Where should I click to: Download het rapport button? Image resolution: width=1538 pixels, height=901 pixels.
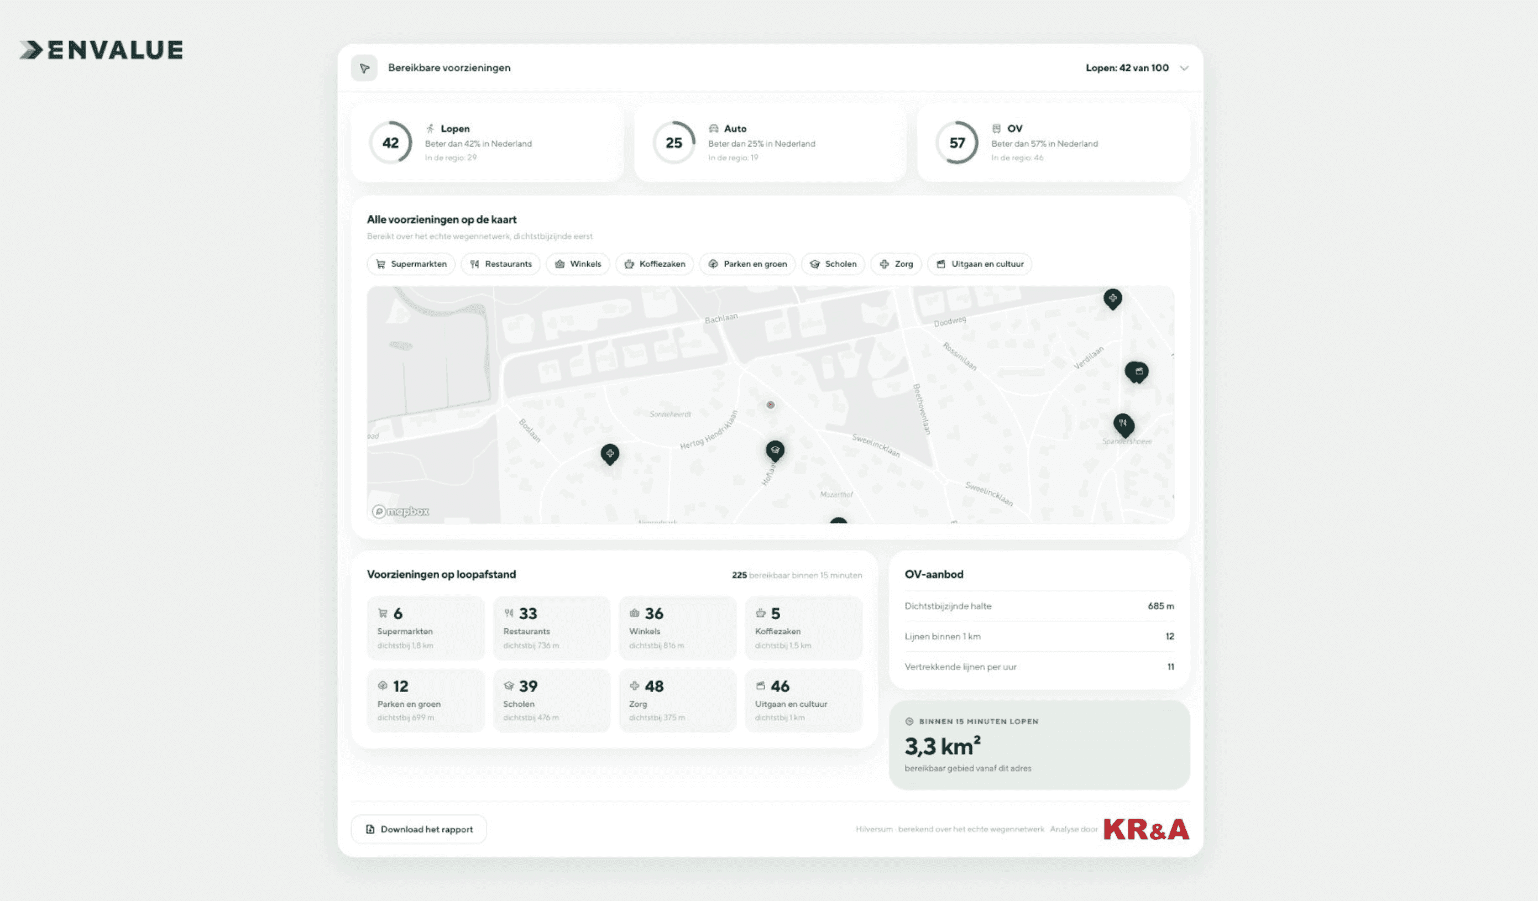click(x=418, y=829)
